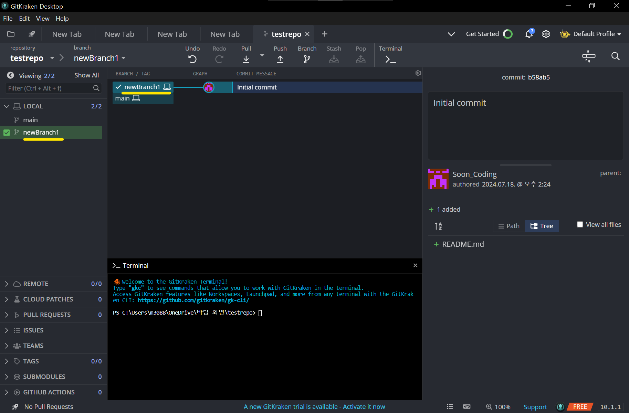Click the Show All button
The image size is (629, 413).
tap(86, 75)
